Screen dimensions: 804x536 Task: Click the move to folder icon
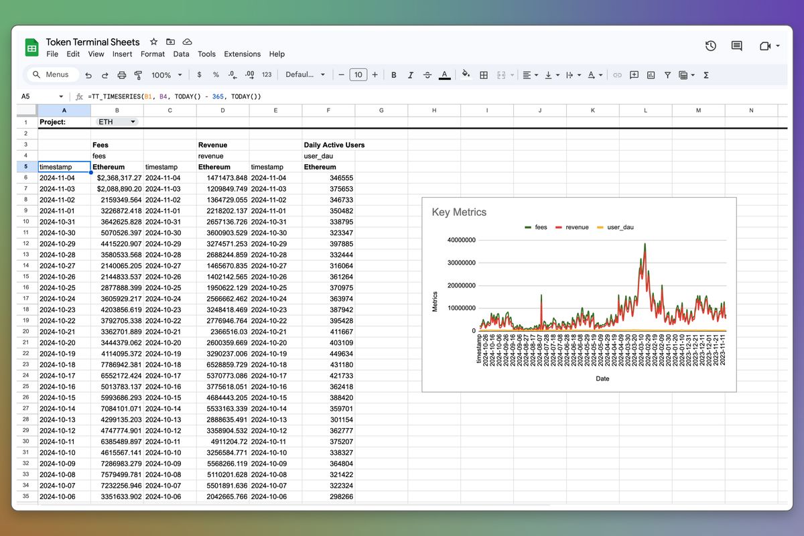click(171, 42)
